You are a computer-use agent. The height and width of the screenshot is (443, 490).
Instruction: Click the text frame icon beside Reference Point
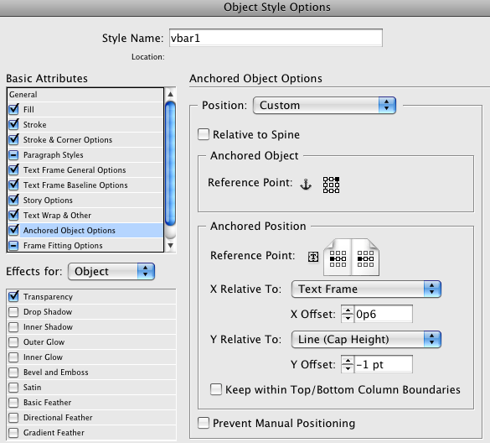pyautogui.click(x=313, y=257)
